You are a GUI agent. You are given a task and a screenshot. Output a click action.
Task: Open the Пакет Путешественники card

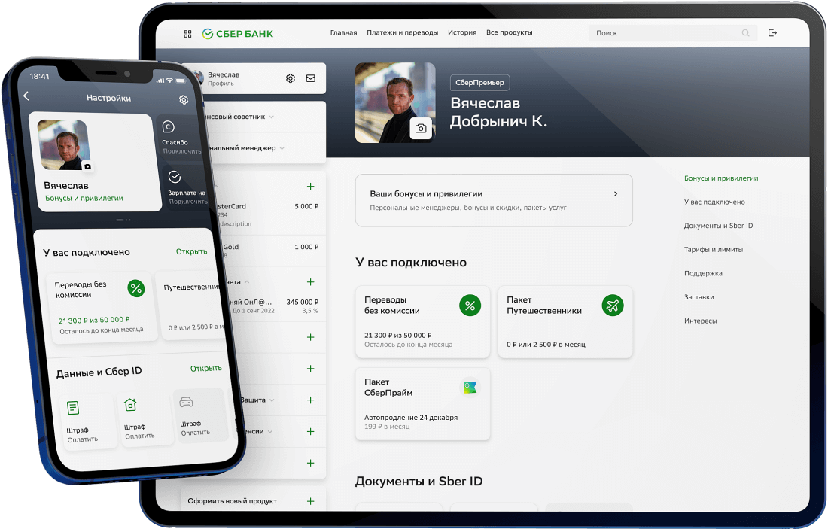click(565, 321)
